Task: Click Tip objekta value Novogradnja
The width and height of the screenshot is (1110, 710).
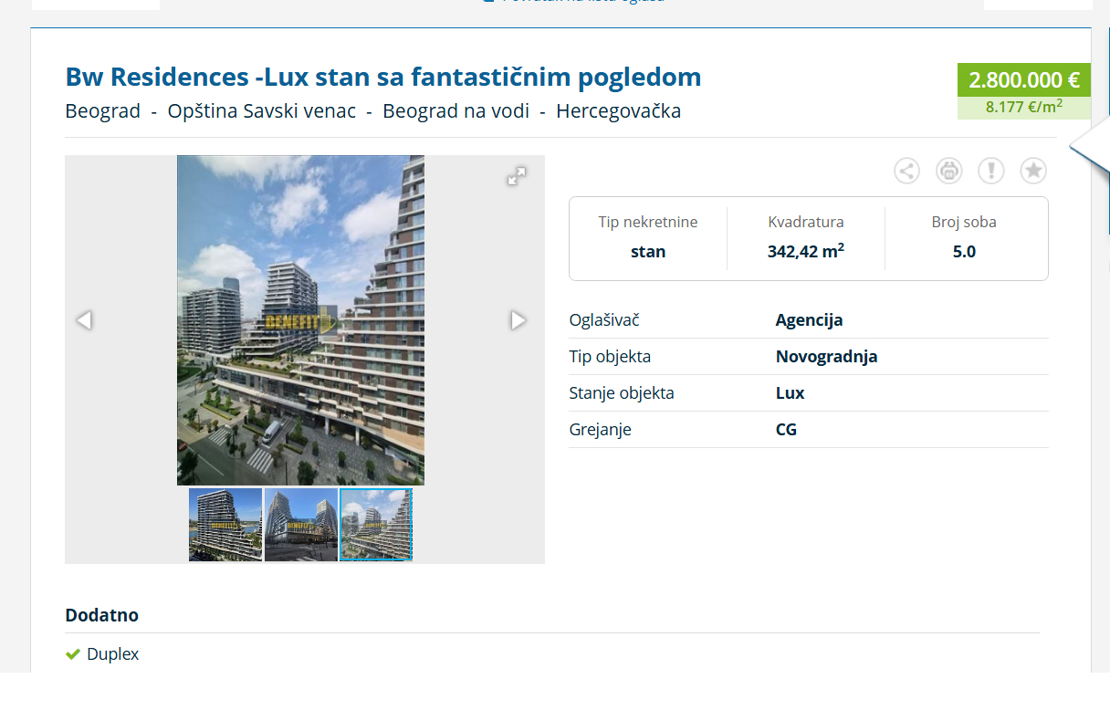Action: pyautogui.click(x=827, y=357)
